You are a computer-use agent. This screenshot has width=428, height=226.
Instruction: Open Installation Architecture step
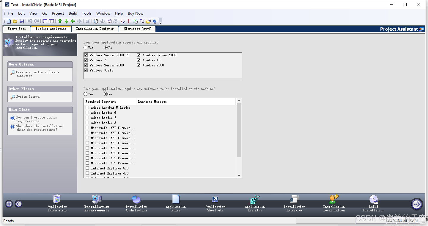pyautogui.click(x=136, y=204)
